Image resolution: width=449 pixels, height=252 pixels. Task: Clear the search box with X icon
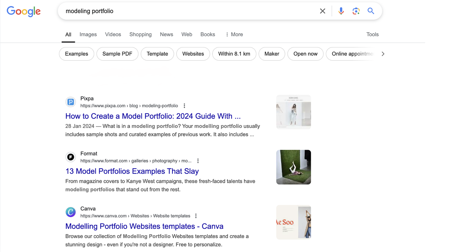click(x=323, y=11)
